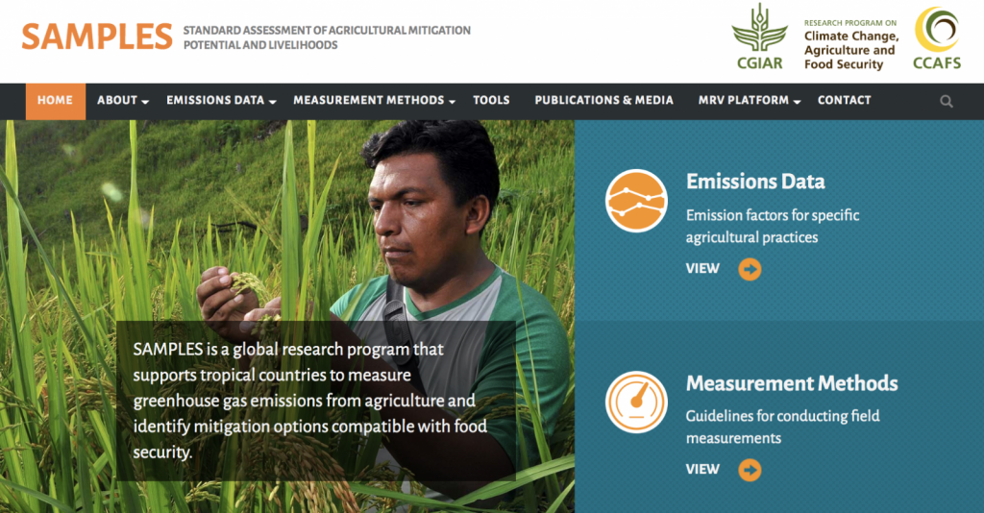This screenshot has height=513, width=984.
Task: Click the Measurement Methods gauge icon
Action: 636,402
